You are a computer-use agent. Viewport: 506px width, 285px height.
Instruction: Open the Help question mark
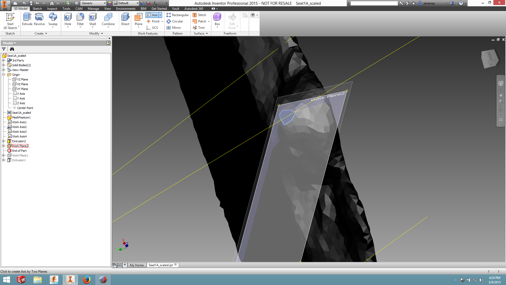click(x=461, y=3)
